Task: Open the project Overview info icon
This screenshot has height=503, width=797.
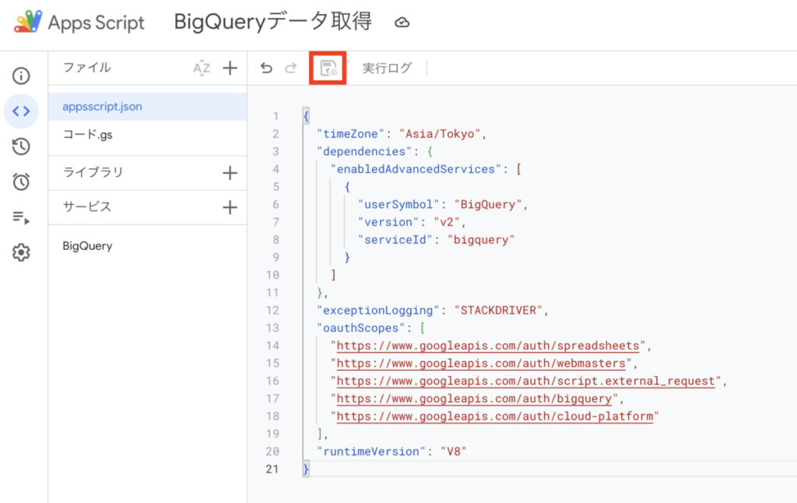Action: click(21, 76)
